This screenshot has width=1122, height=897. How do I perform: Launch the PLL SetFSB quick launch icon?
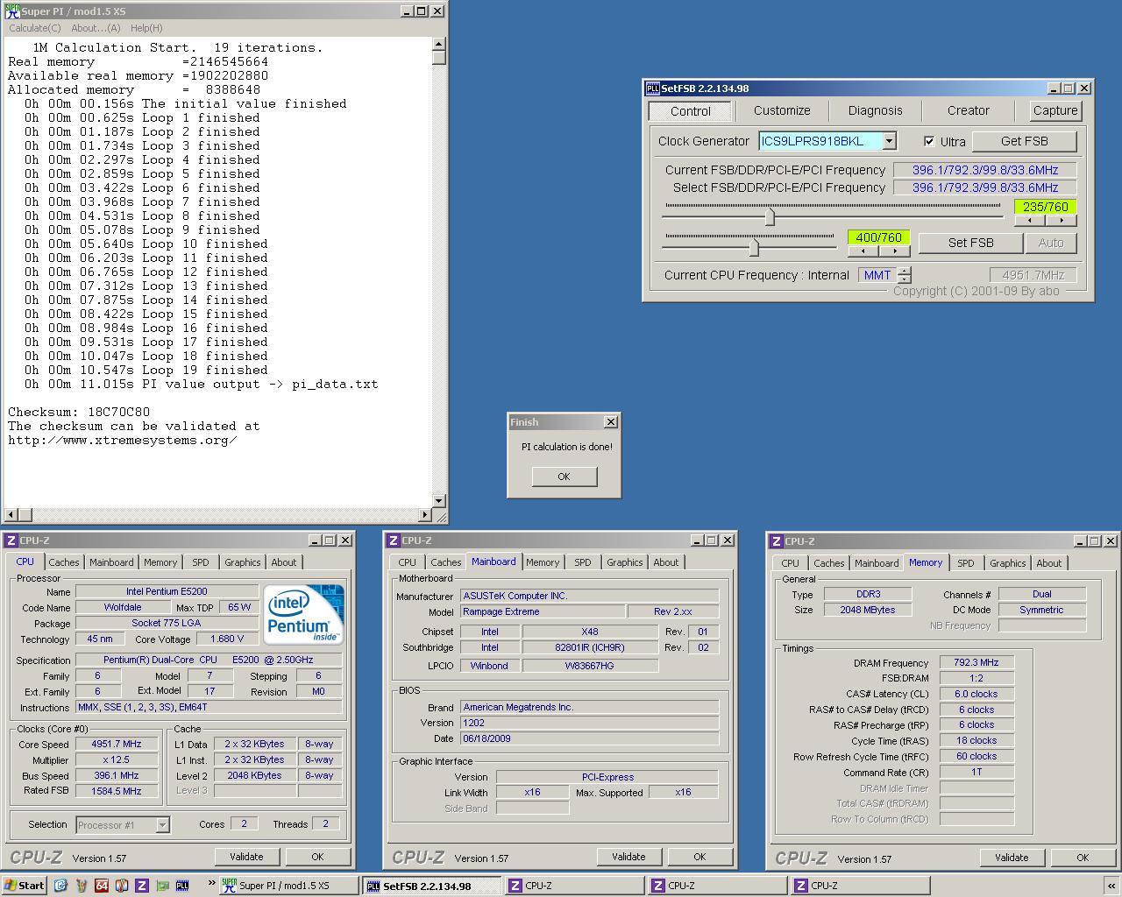click(x=182, y=886)
